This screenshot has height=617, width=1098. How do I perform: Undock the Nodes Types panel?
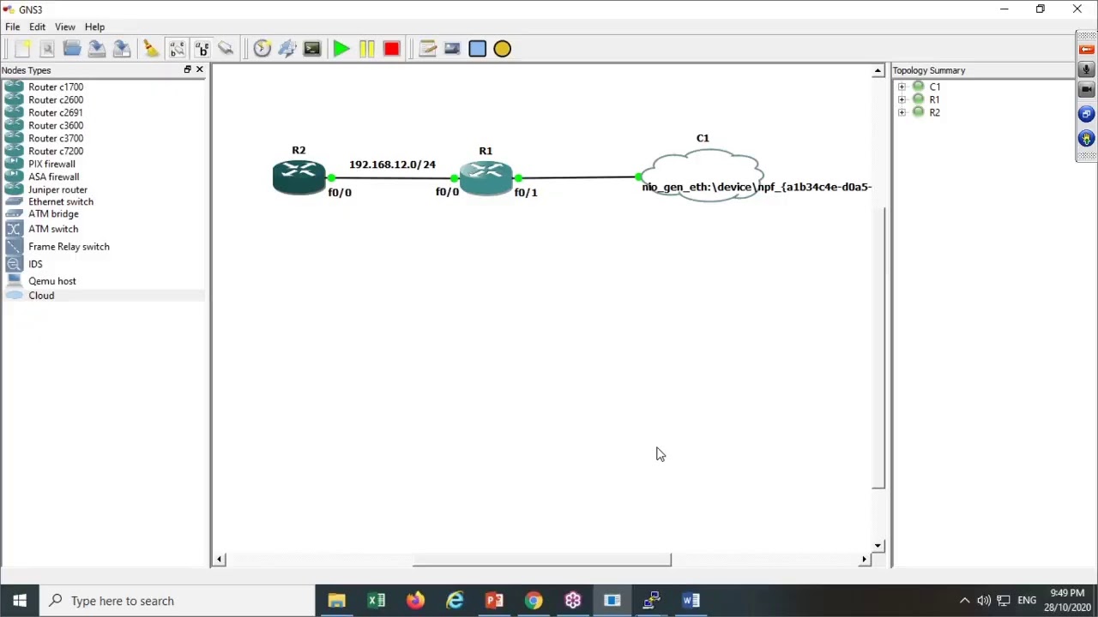point(187,69)
